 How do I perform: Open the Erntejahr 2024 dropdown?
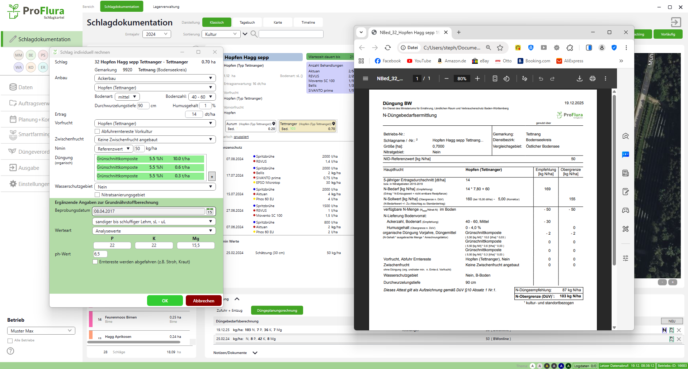point(156,34)
